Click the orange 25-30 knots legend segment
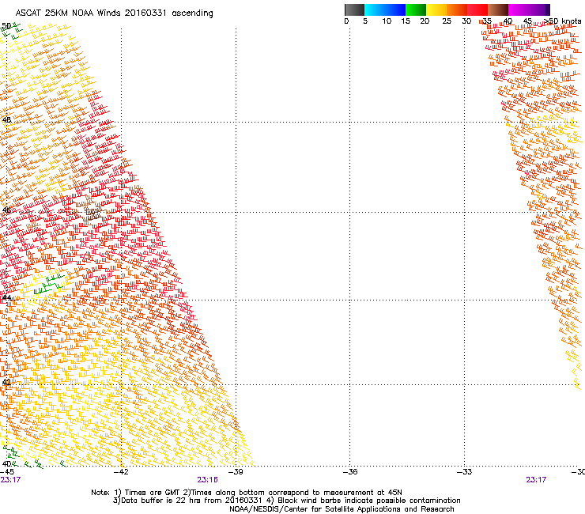 pos(457,9)
